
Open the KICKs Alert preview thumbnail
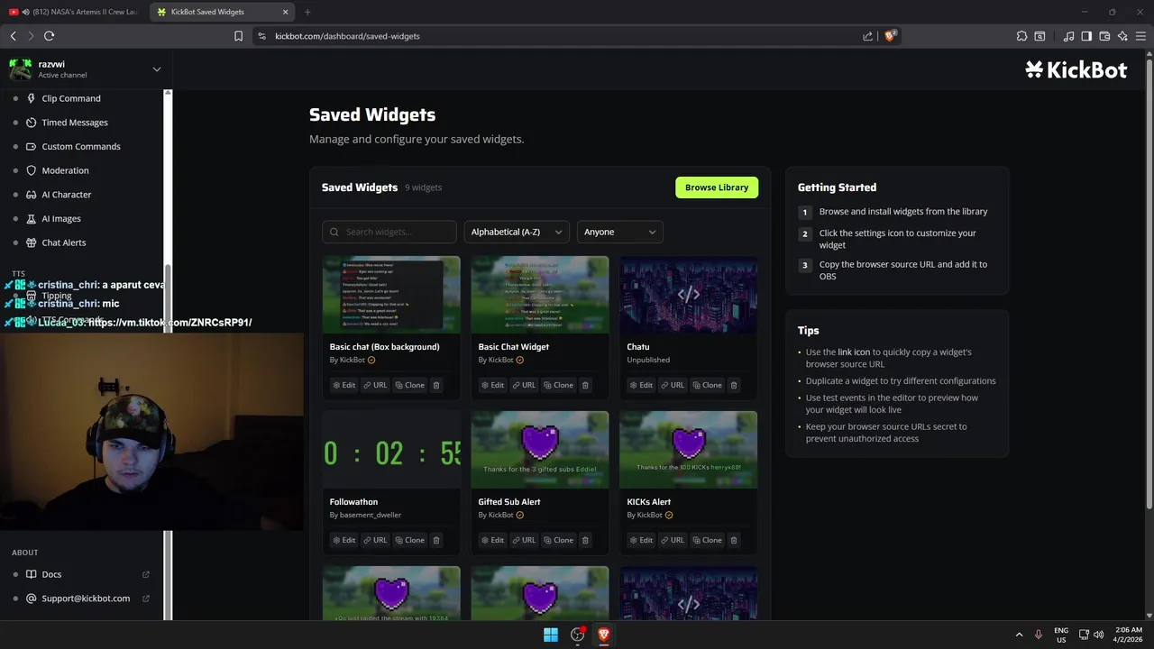point(689,450)
